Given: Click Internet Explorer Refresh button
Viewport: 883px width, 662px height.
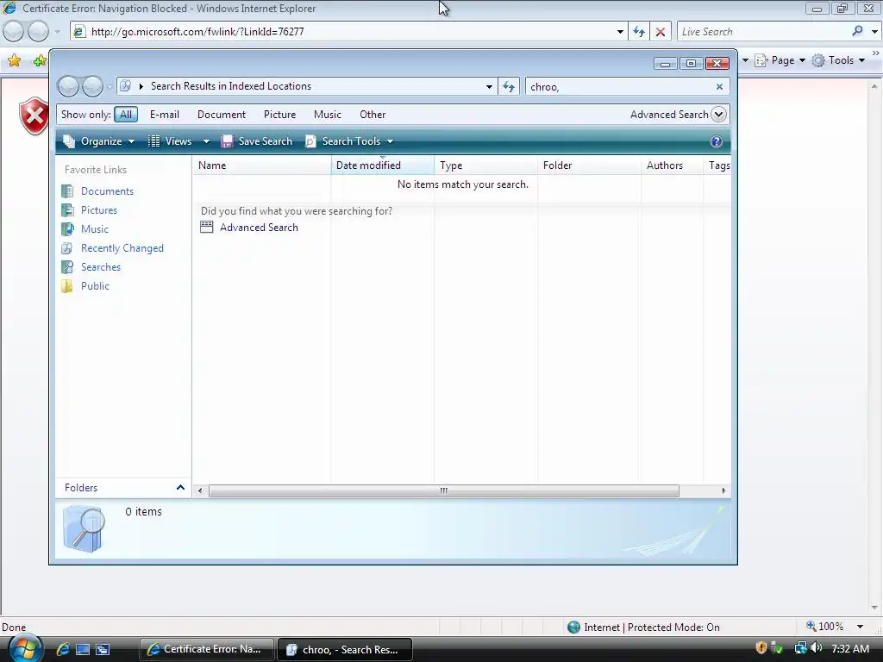Looking at the screenshot, I should coord(639,32).
